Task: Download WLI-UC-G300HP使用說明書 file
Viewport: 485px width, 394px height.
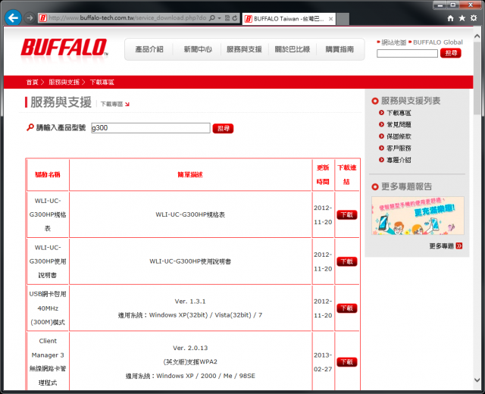Action: tap(347, 261)
